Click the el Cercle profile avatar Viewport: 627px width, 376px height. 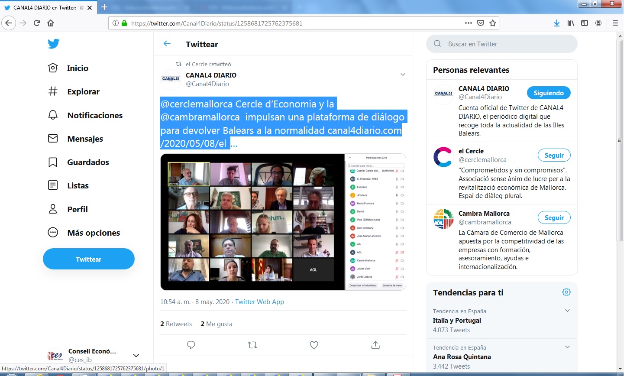pyautogui.click(x=443, y=157)
